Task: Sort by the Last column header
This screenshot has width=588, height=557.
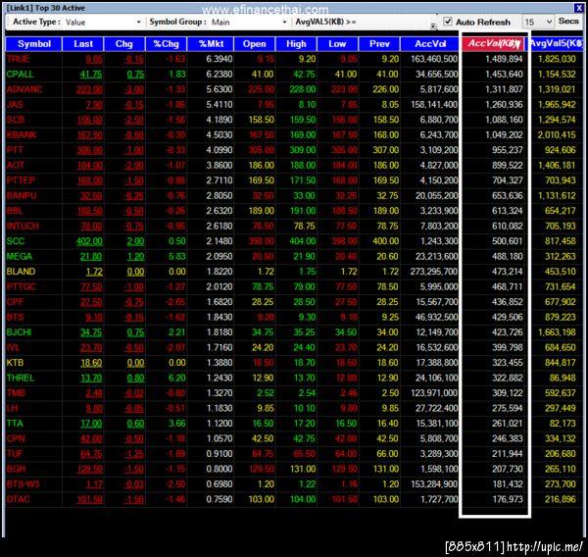Action: [83, 44]
